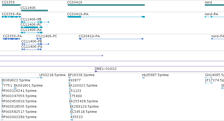Select the EP16338.3prime EST arrow
Screen dimensions: 224x121
(69, 78)
